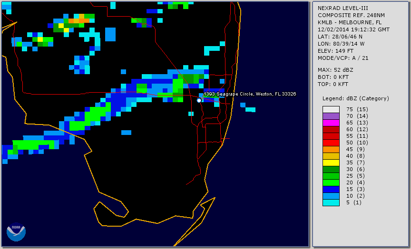Select the 55 dBZ red legend swatch
411x249 pixels.
[331, 136]
